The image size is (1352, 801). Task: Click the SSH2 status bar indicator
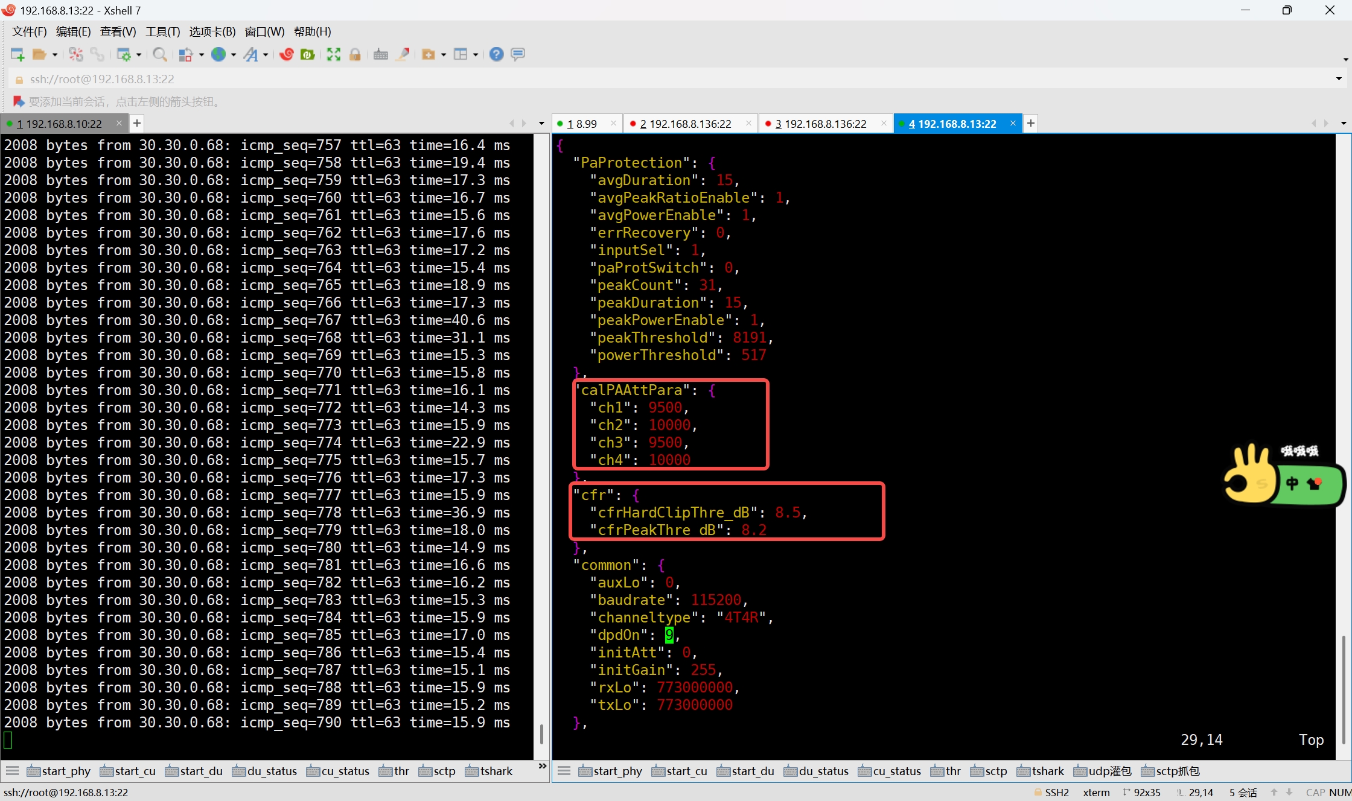(x=1051, y=793)
